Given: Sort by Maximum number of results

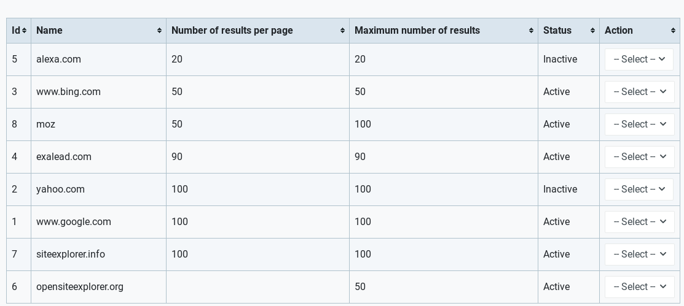Looking at the screenshot, I should pos(531,31).
